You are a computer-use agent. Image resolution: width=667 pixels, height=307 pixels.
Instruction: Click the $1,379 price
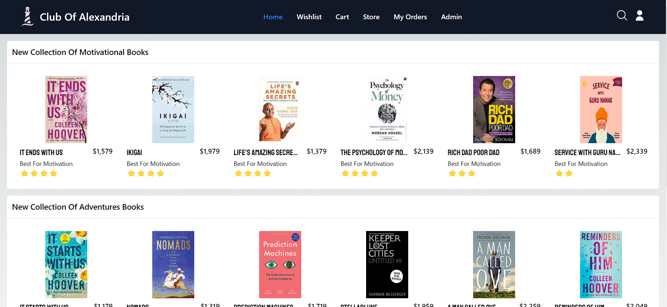(317, 151)
